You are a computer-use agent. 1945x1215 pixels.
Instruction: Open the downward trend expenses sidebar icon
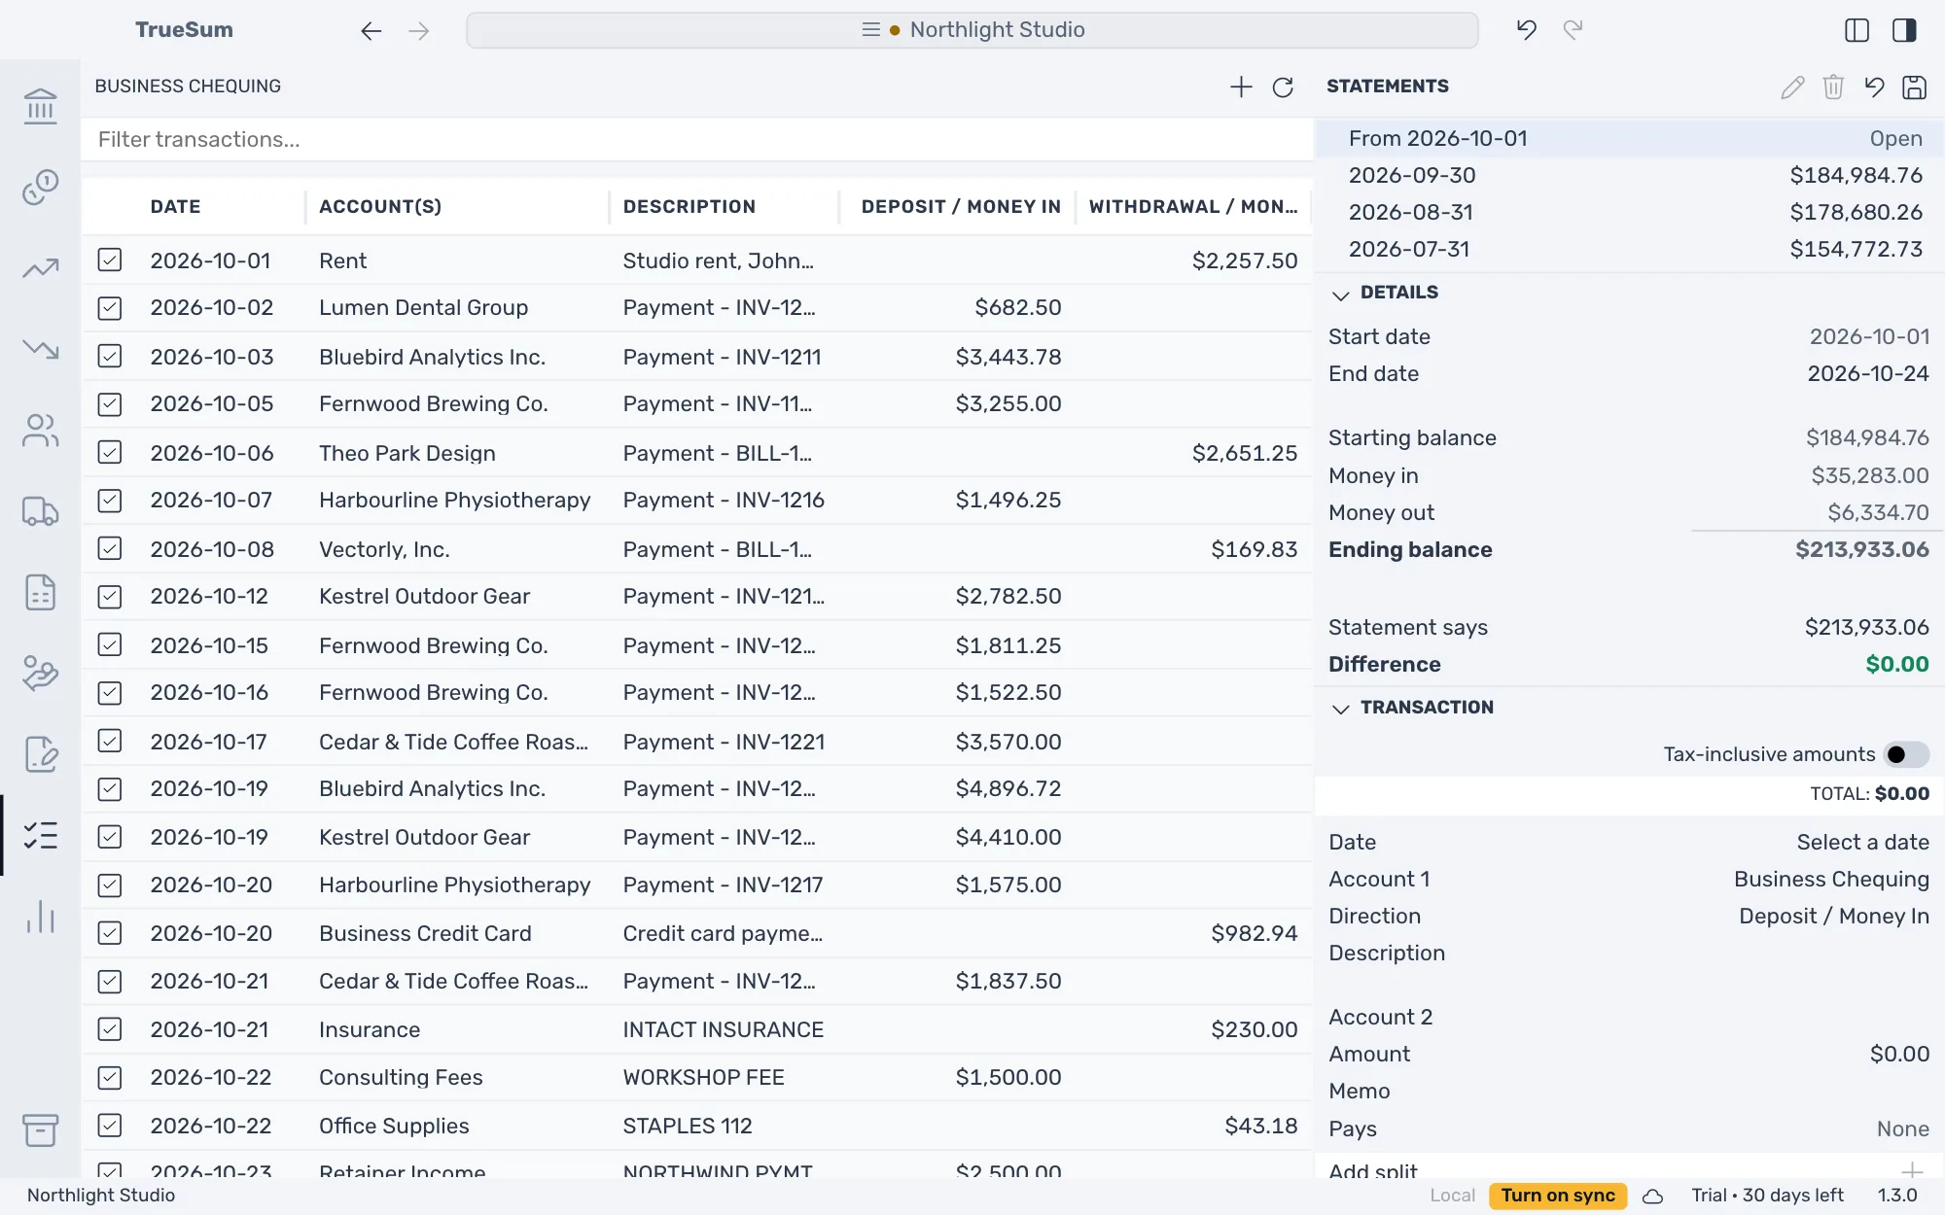40,348
